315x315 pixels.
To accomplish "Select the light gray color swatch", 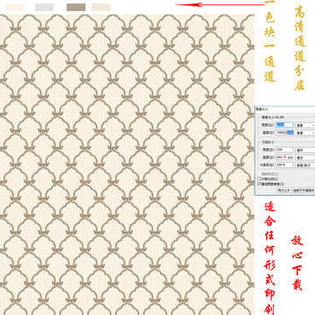I will click(x=45, y=7).
